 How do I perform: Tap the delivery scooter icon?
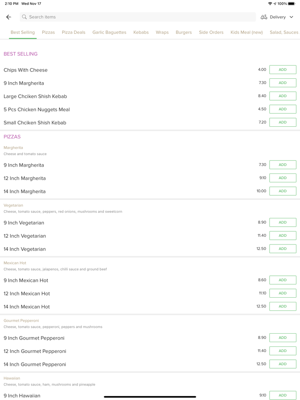pyautogui.click(x=264, y=17)
